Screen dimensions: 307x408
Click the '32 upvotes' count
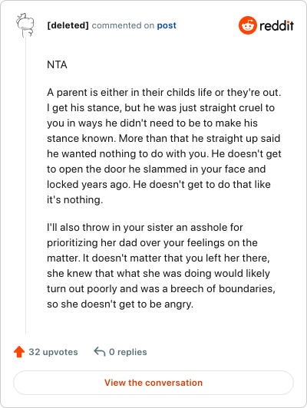tap(53, 352)
